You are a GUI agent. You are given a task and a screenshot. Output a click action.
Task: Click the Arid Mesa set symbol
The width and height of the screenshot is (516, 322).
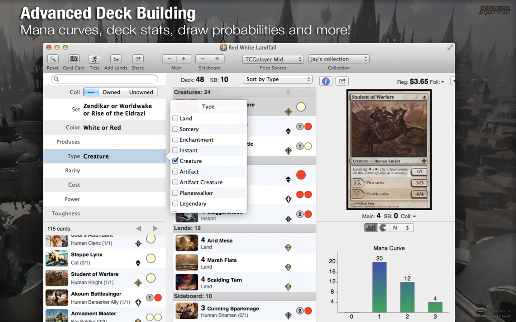pyautogui.click(x=288, y=248)
